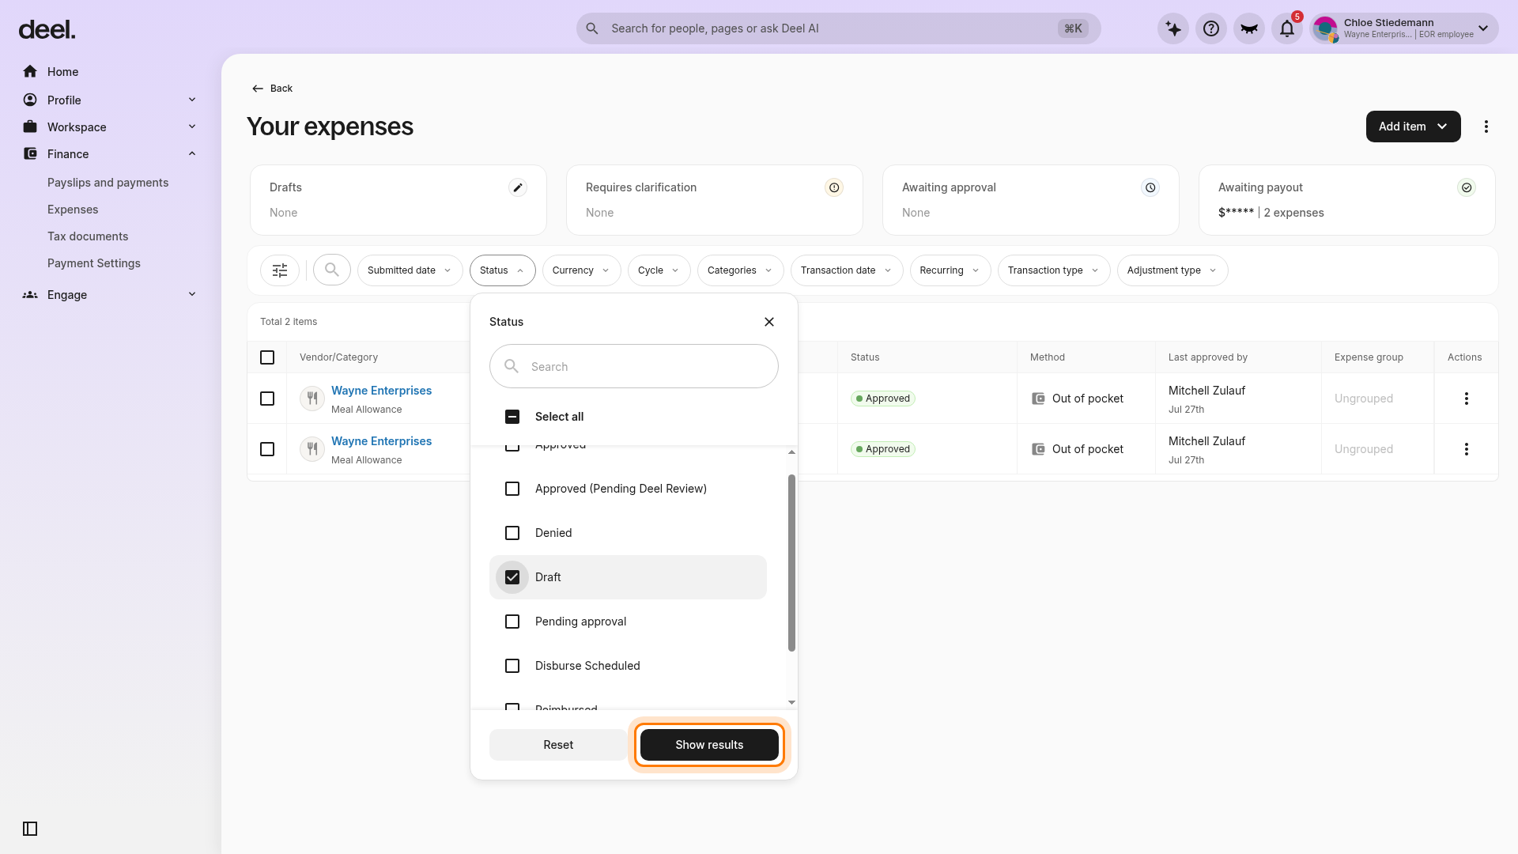
Task: Open the Recurring filter dropdown
Action: pyautogui.click(x=950, y=270)
